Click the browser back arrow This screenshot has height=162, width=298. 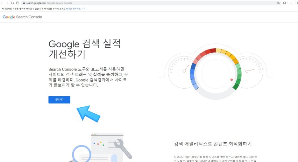point(2,3)
